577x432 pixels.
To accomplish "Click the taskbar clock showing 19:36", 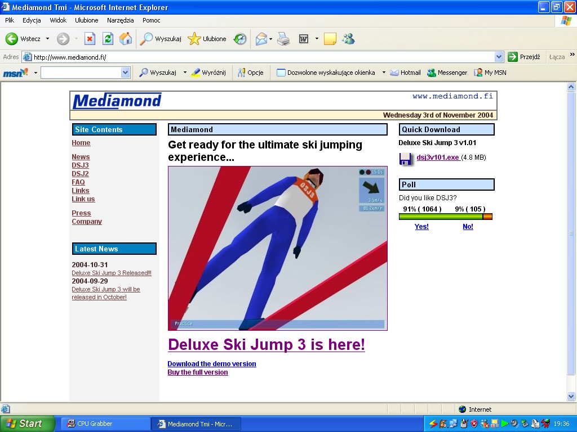I will (562, 424).
